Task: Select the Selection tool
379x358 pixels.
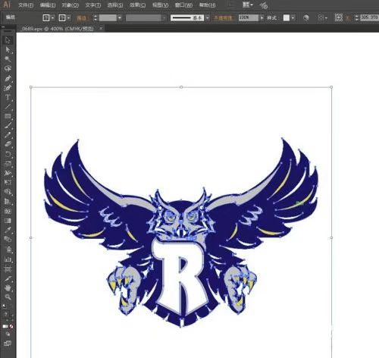Action: (x=8, y=40)
